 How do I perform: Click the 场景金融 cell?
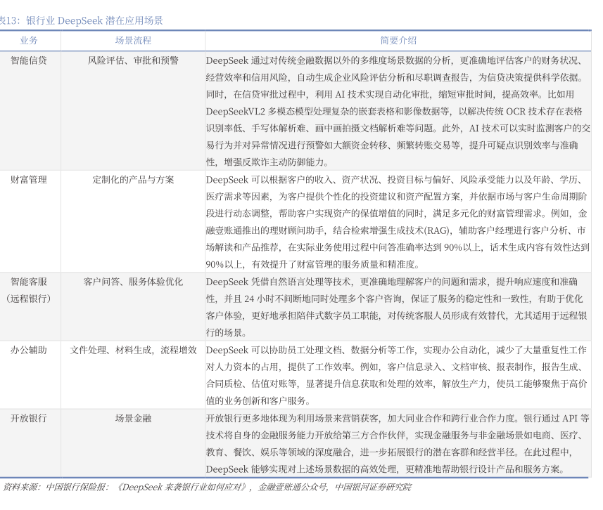point(133,418)
